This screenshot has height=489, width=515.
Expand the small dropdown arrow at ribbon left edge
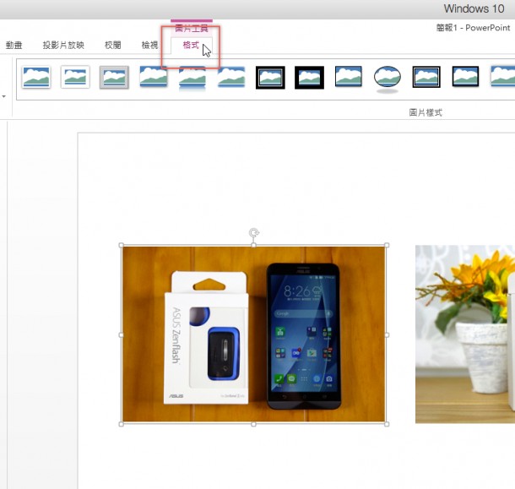4,96
